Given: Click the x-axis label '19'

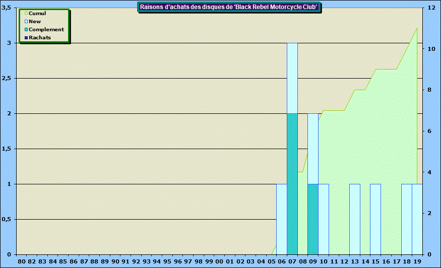Looking at the screenshot, I should [417, 261].
